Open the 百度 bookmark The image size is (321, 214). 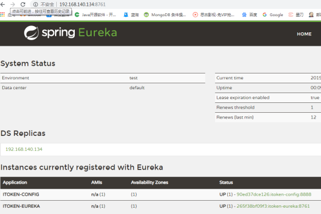[249, 14]
